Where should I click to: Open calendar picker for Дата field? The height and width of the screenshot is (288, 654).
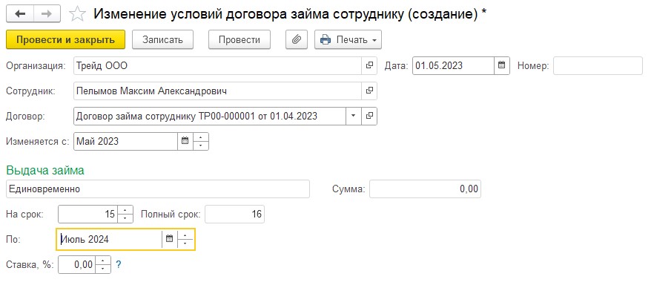click(502, 65)
